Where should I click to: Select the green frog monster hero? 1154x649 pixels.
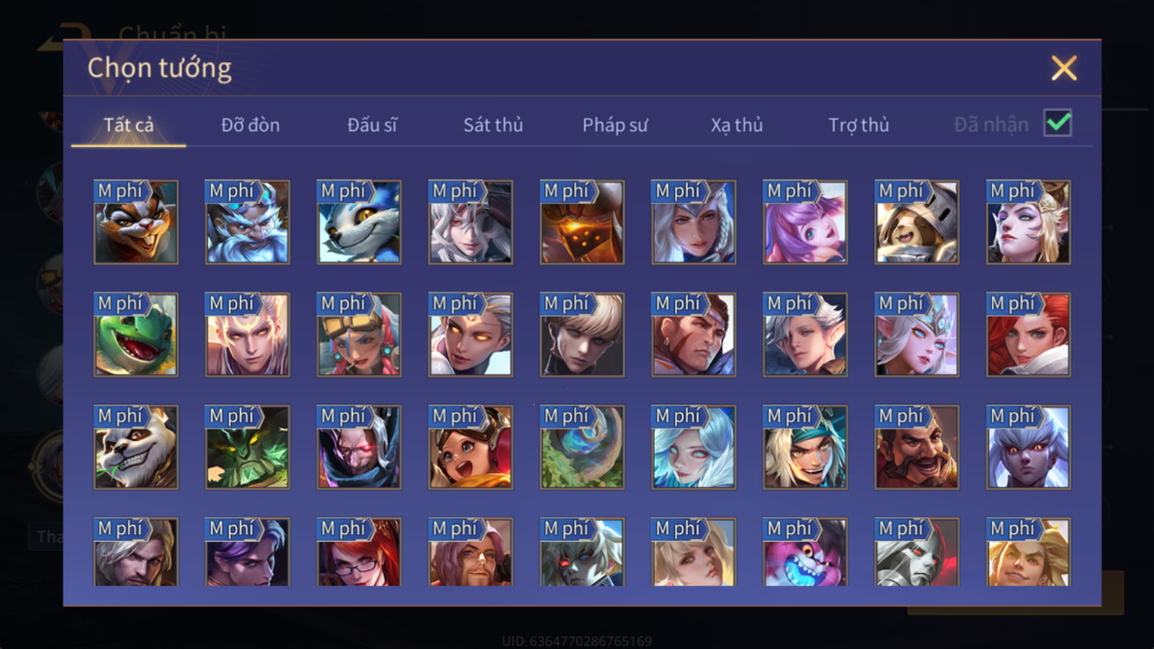[x=136, y=335]
